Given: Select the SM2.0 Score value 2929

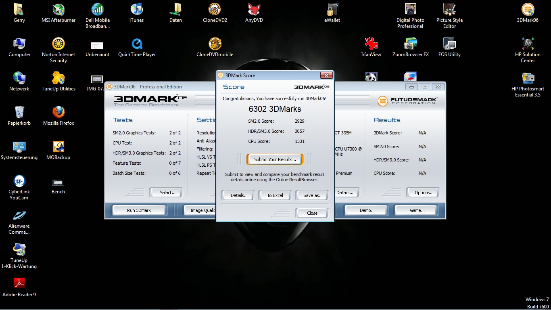Looking at the screenshot, I should coord(299,121).
